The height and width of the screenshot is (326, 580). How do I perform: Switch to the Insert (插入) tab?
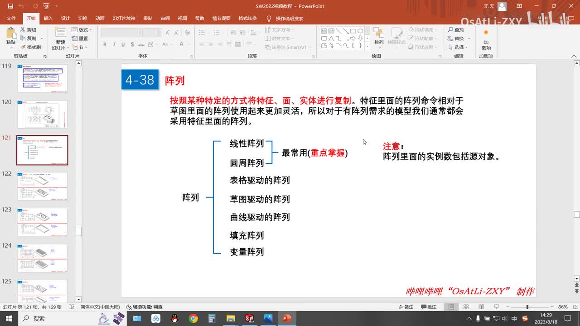(48, 19)
